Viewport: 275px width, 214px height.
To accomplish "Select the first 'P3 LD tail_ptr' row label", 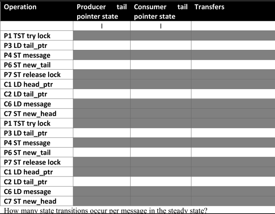I will (25, 45).
